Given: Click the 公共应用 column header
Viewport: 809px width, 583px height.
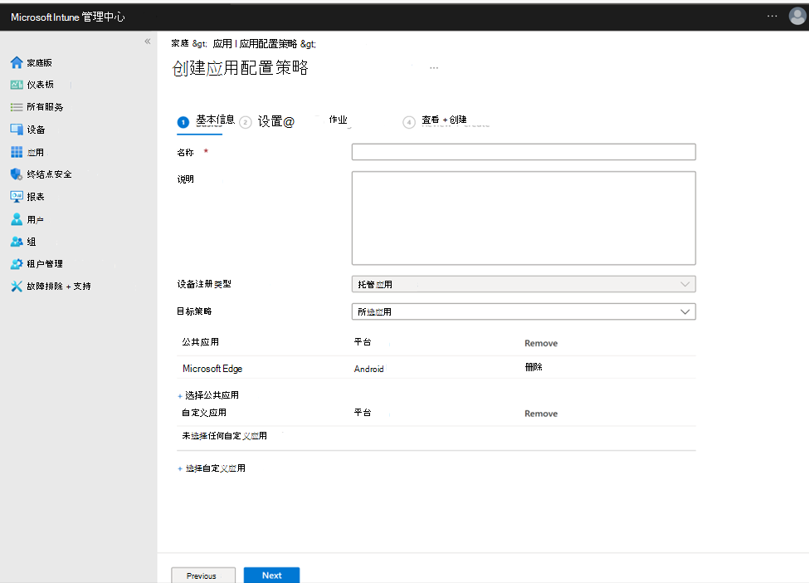Looking at the screenshot, I should (x=200, y=342).
